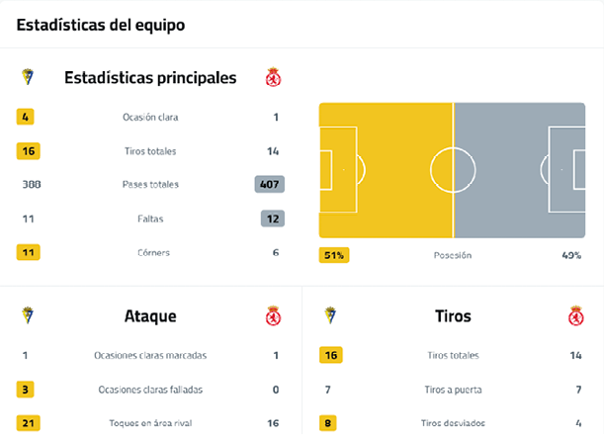The width and height of the screenshot is (604, 441).
Task: Click the Ocasión clara stat label
Action: click(x=150, y=117)
